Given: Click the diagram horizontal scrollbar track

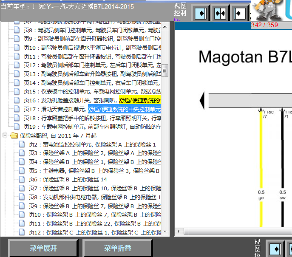Looking at the screenshot, I should [x=238, y=232].
